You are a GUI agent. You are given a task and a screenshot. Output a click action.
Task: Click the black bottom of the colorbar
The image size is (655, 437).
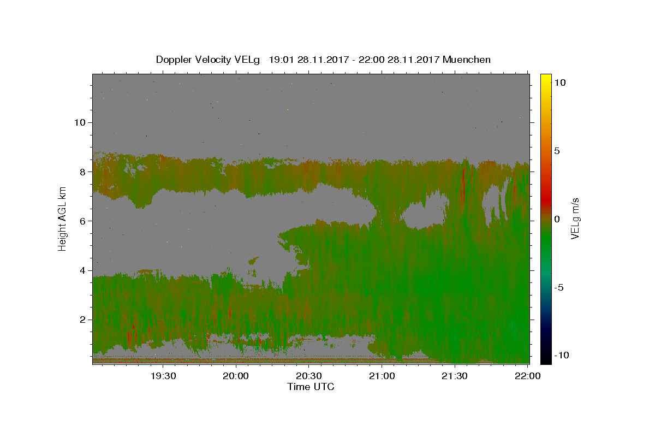point(546,361)
